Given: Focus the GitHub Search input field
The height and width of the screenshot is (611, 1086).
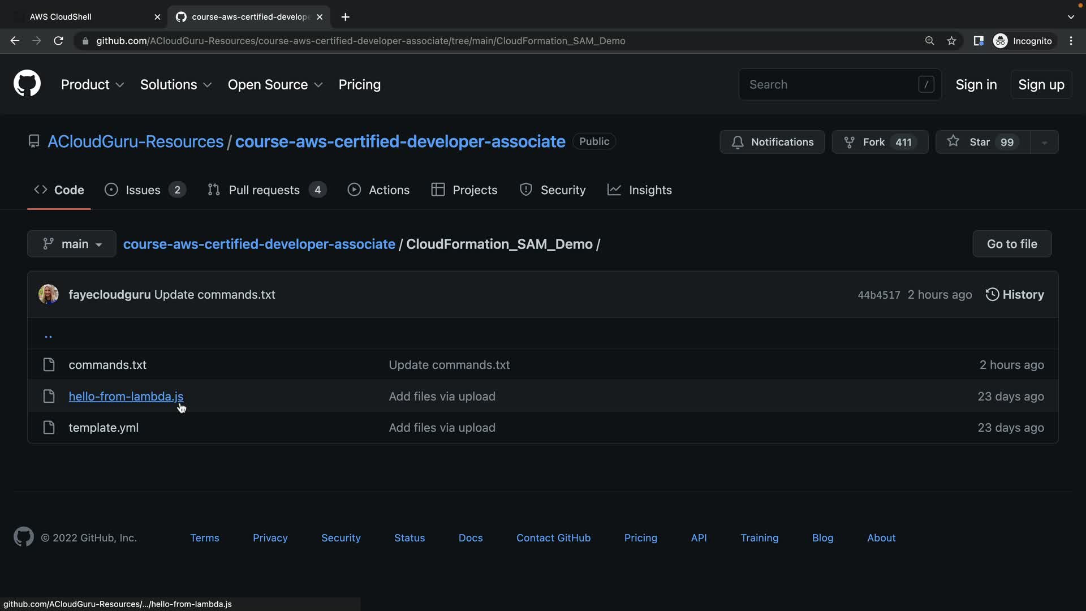Looking at the screenshot, I should coord(831,84).
